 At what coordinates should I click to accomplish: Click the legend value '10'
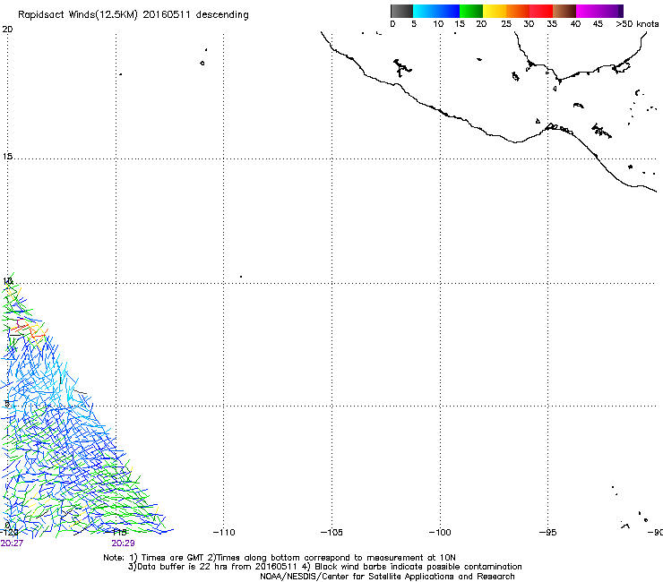(x=438, y=24)
